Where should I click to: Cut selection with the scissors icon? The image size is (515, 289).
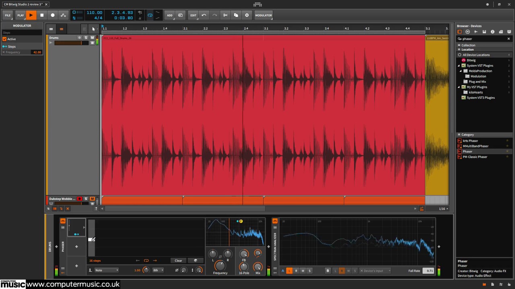pos(225,15)
